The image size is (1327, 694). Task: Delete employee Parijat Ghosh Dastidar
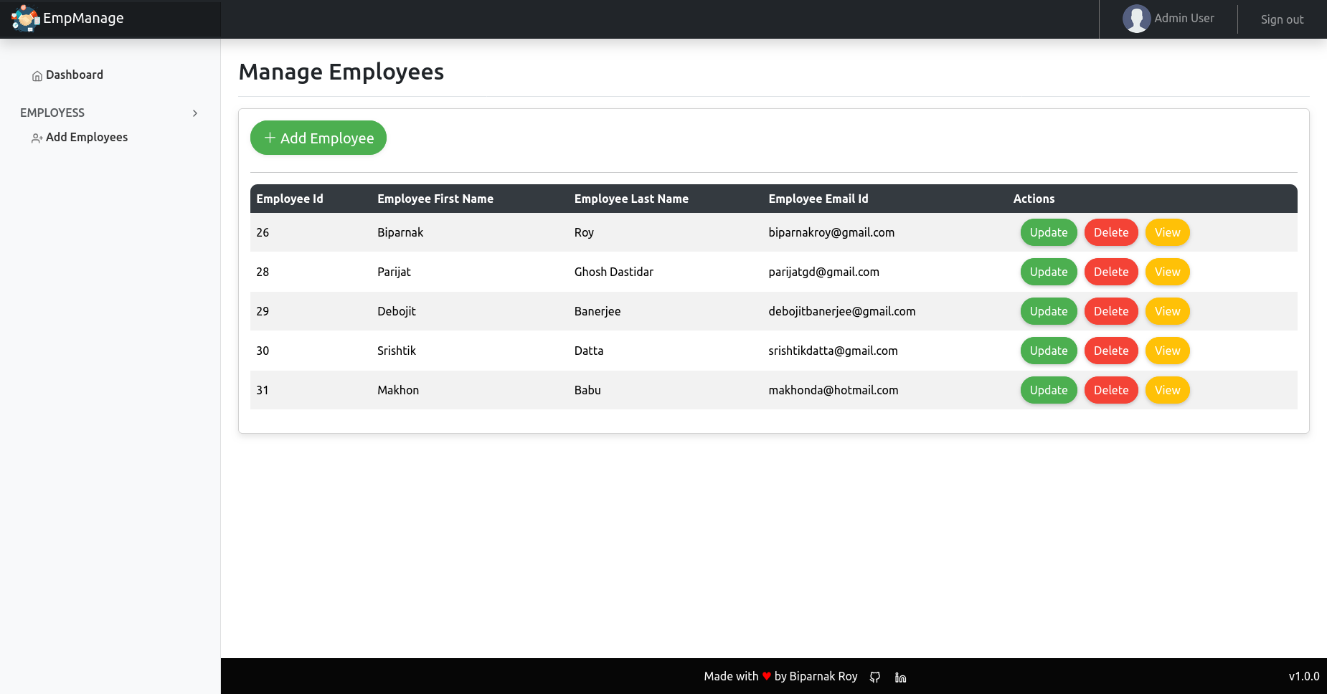(1110, 272)
